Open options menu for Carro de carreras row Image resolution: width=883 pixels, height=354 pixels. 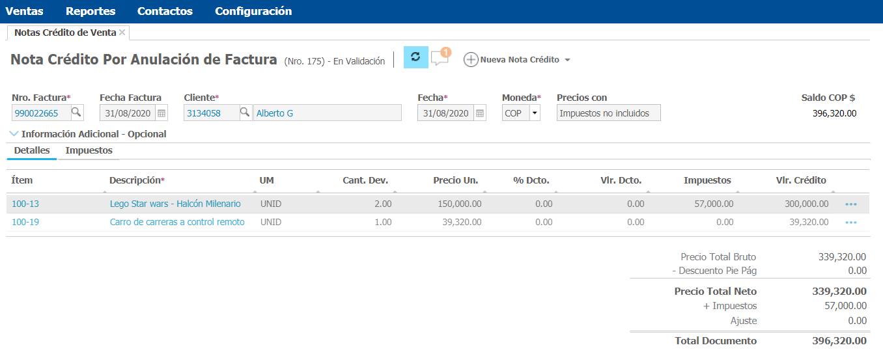pos(850,223)
